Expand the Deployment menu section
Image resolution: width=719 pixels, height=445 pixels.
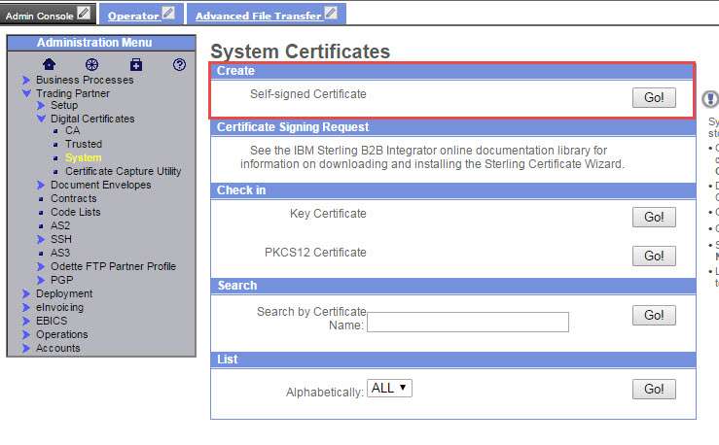26,293
